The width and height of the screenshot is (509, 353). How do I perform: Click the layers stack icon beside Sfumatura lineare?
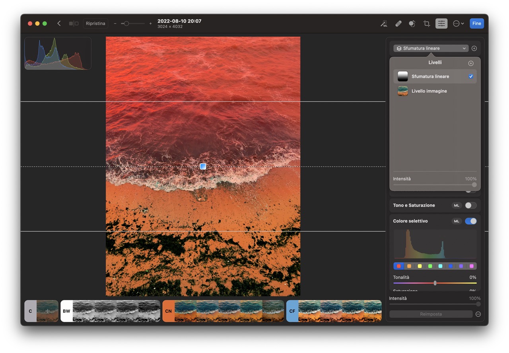tap(399, 48)
